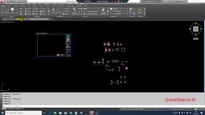This screenshot has height=115, width=205.
Task: Insert a Table
Action: click(65, 14)
